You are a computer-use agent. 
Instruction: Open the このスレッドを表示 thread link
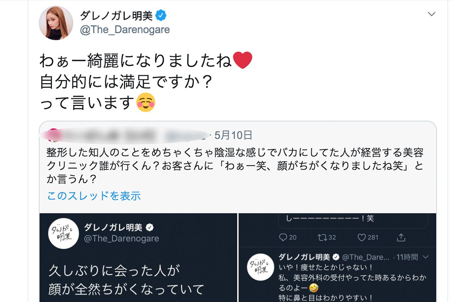[x=93, y=196]
